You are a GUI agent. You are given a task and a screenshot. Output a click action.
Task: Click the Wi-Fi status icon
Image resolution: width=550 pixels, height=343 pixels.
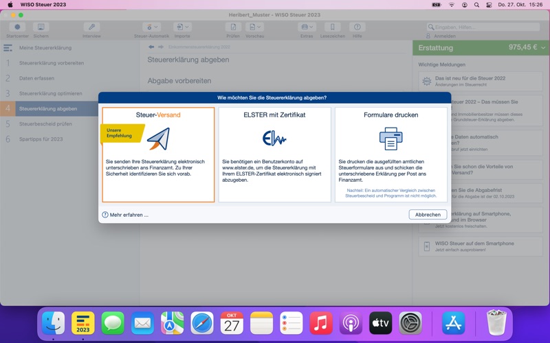[452, 5]
